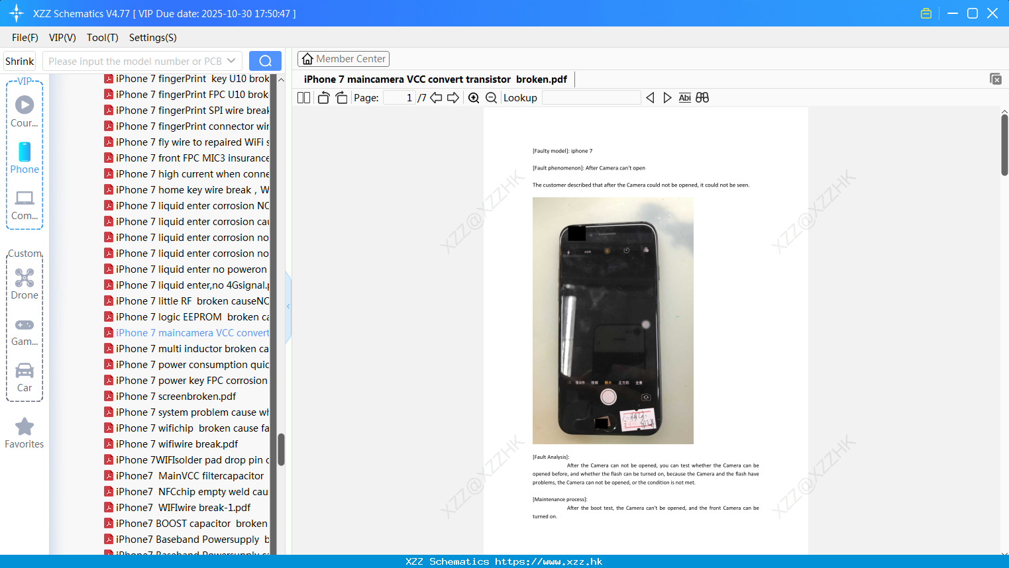Click the iPhone photo in the PDF

click(613, 320)
